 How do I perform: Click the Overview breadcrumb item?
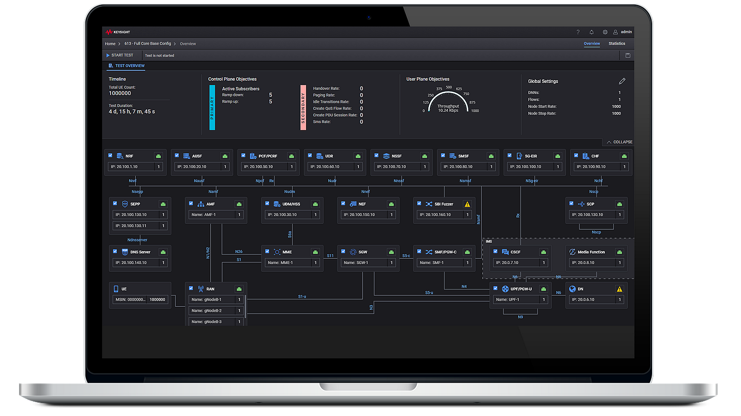coord(188,44)
